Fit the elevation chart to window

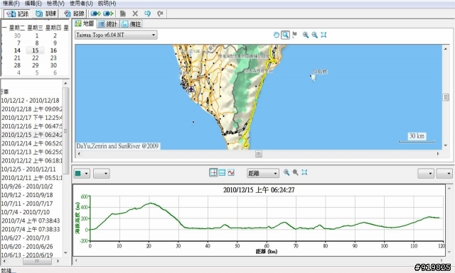pos(304,172)
